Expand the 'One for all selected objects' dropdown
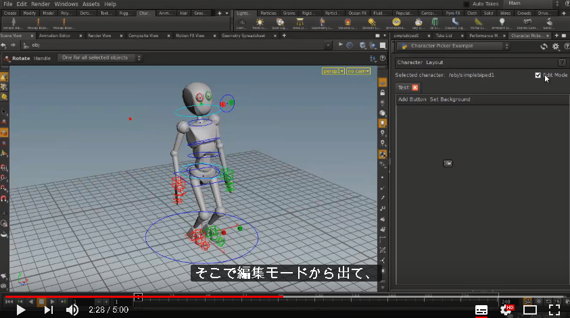 pos(100,57)
